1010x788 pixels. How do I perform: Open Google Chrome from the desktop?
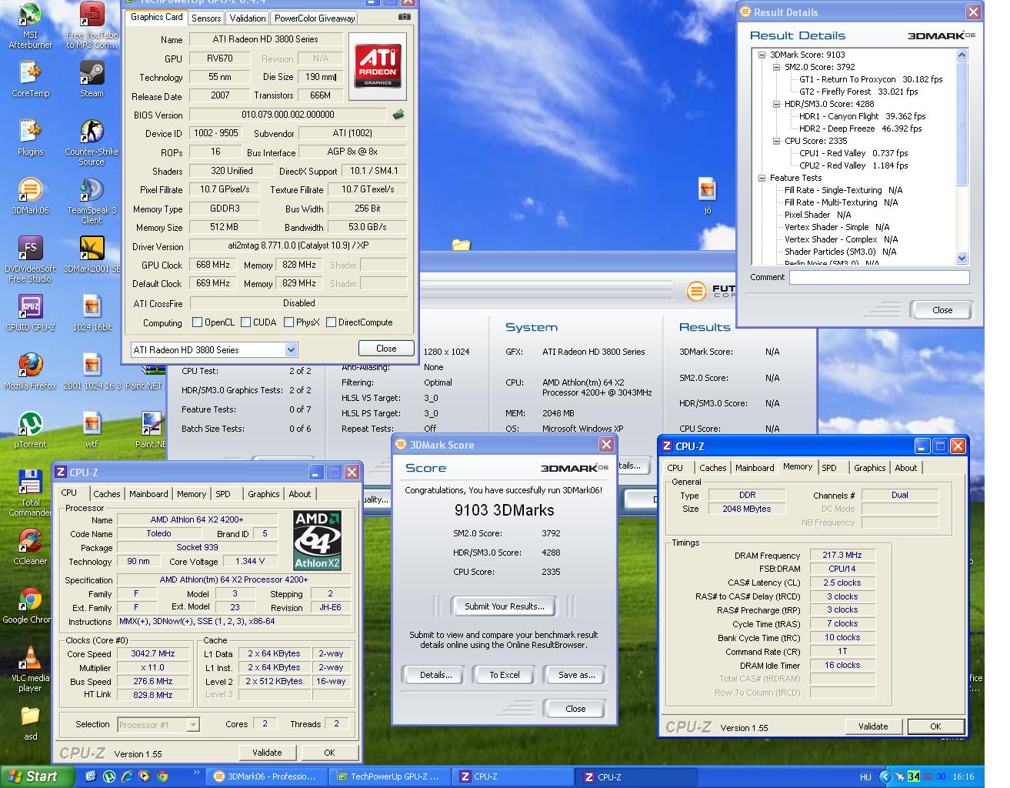(x=30, y=606)
